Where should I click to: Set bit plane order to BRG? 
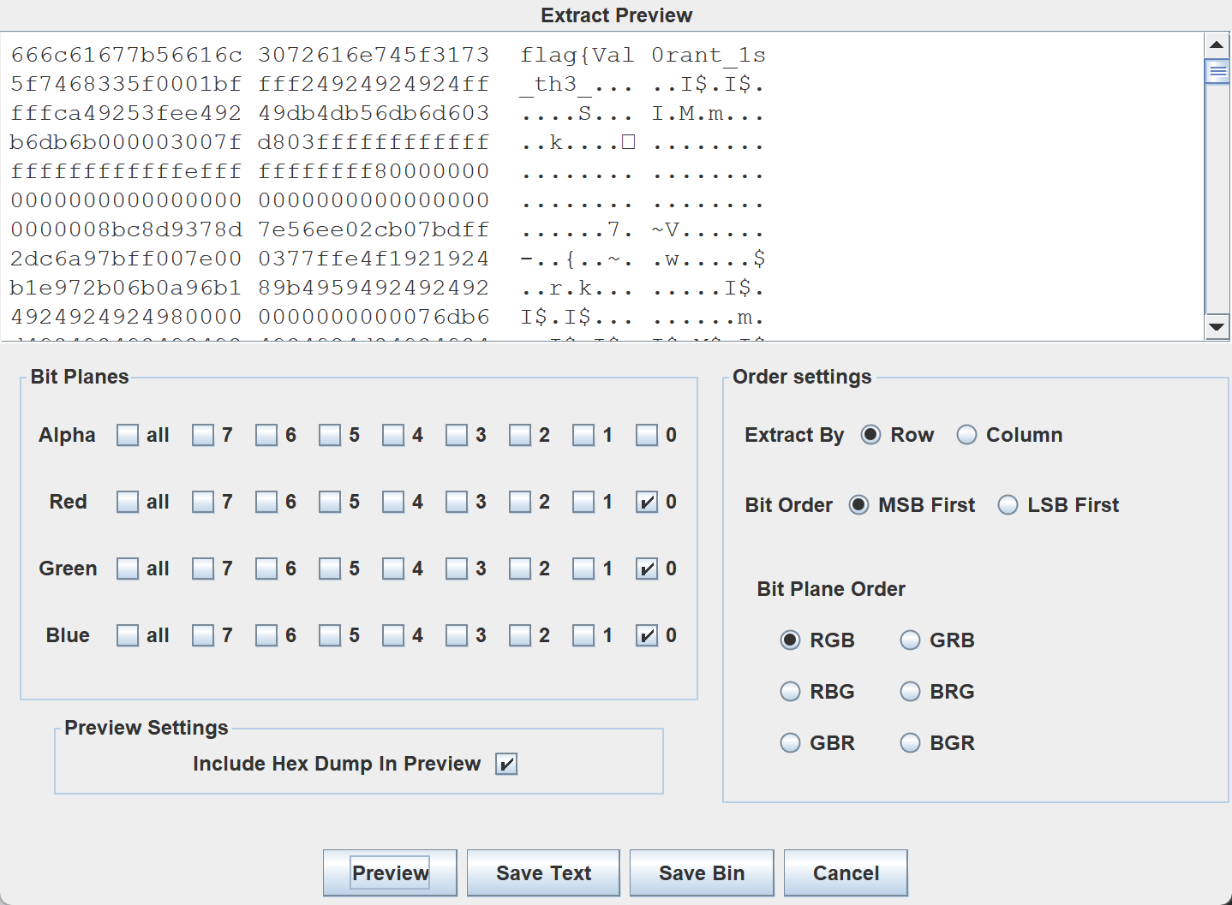click(911, 692)
